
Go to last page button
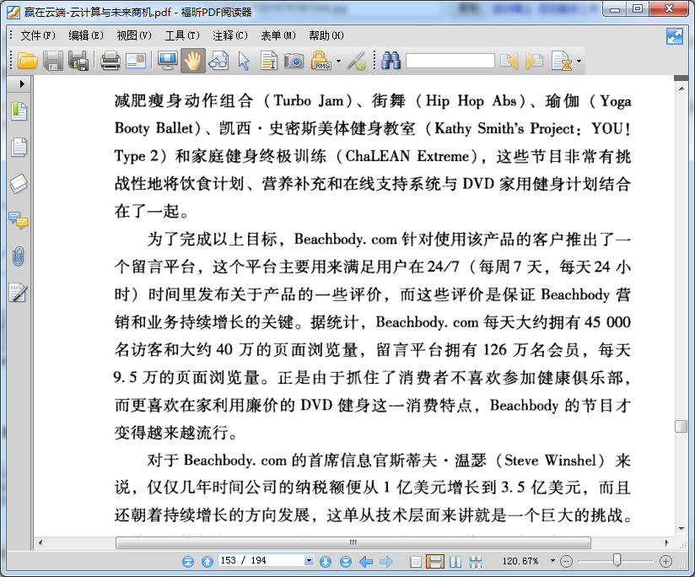346,562
